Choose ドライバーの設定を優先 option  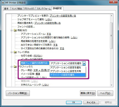click(x=67, y=75)
